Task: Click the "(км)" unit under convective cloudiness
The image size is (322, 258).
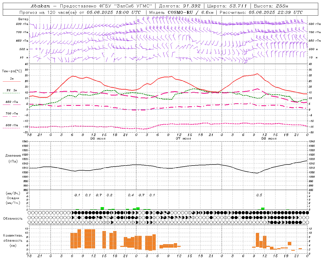Action: click(x=13, y=245)
